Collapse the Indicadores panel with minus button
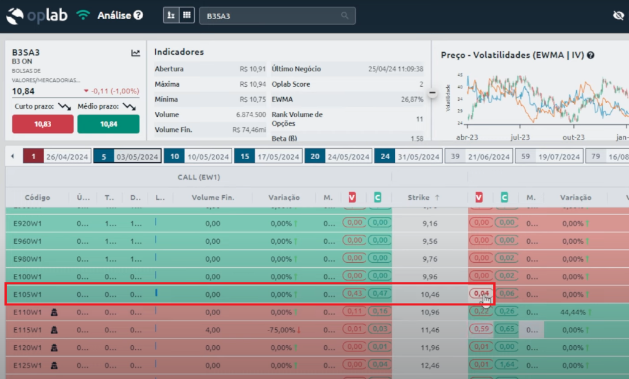The image size is (629, 379). [x=432, y=93]
